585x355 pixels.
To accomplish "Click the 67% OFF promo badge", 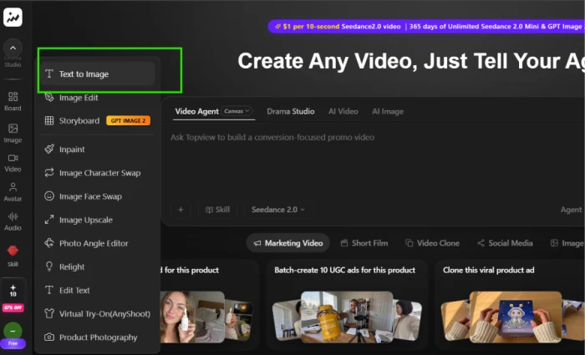I will [x=13, y=307].
